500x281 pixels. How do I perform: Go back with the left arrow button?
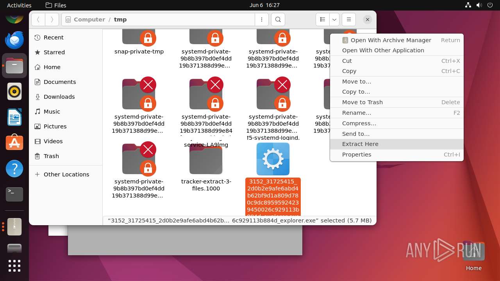coord(38,20)
